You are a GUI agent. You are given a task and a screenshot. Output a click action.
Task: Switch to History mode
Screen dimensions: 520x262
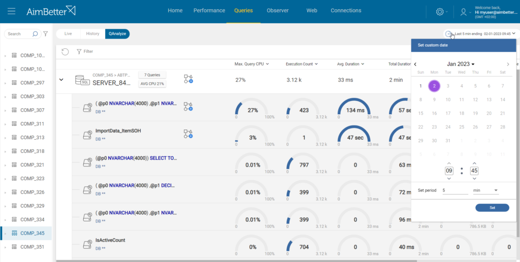pos(92,34)
